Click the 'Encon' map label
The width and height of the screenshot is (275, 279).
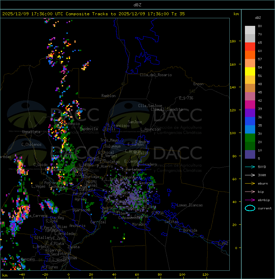[198, 84]
